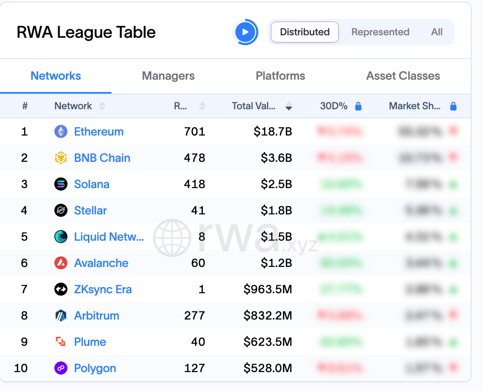Click the Ethereum logo icon
The width and height of the screenshot is (483, 391).
61,132
